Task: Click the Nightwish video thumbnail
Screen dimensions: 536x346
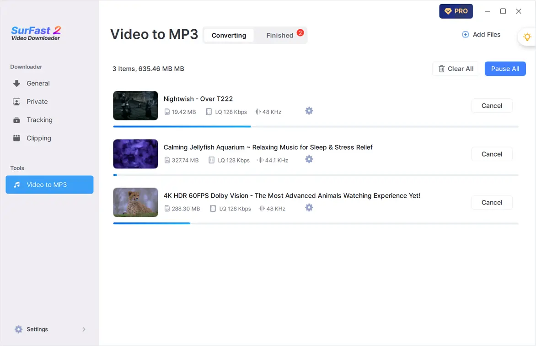Action: click(x=136, y=105)
